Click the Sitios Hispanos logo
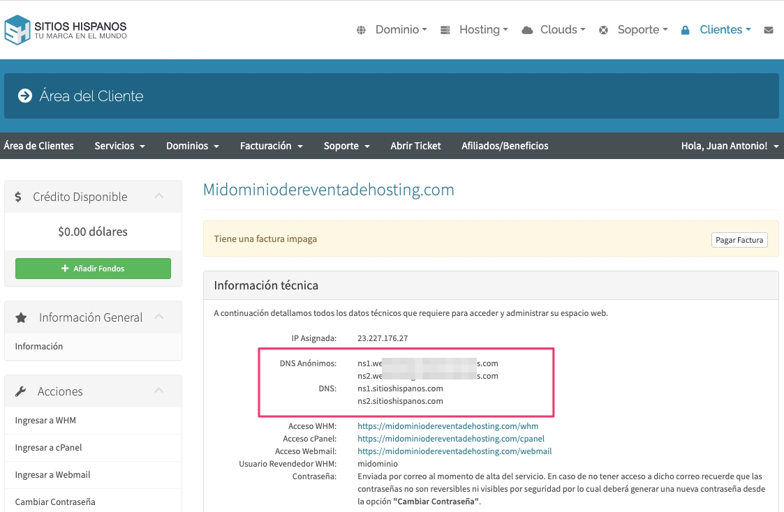 coord(66,30)
